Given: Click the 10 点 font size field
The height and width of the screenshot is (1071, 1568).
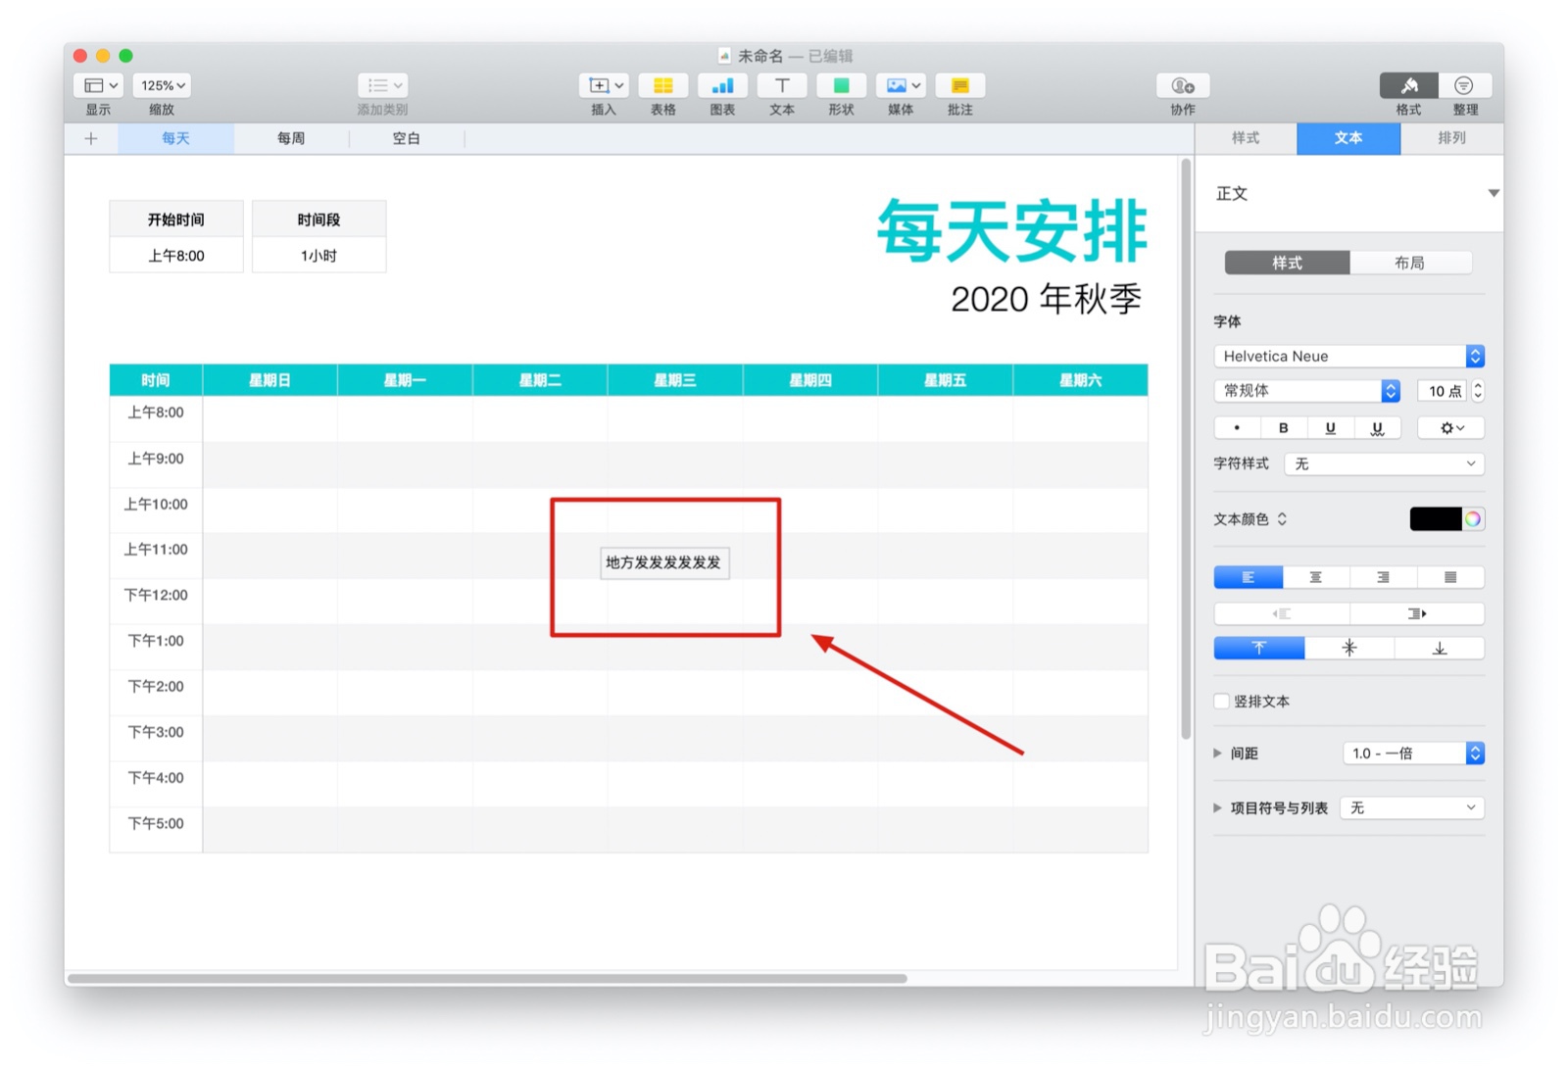Looking at the screenshot, I should pos(1442,390).
